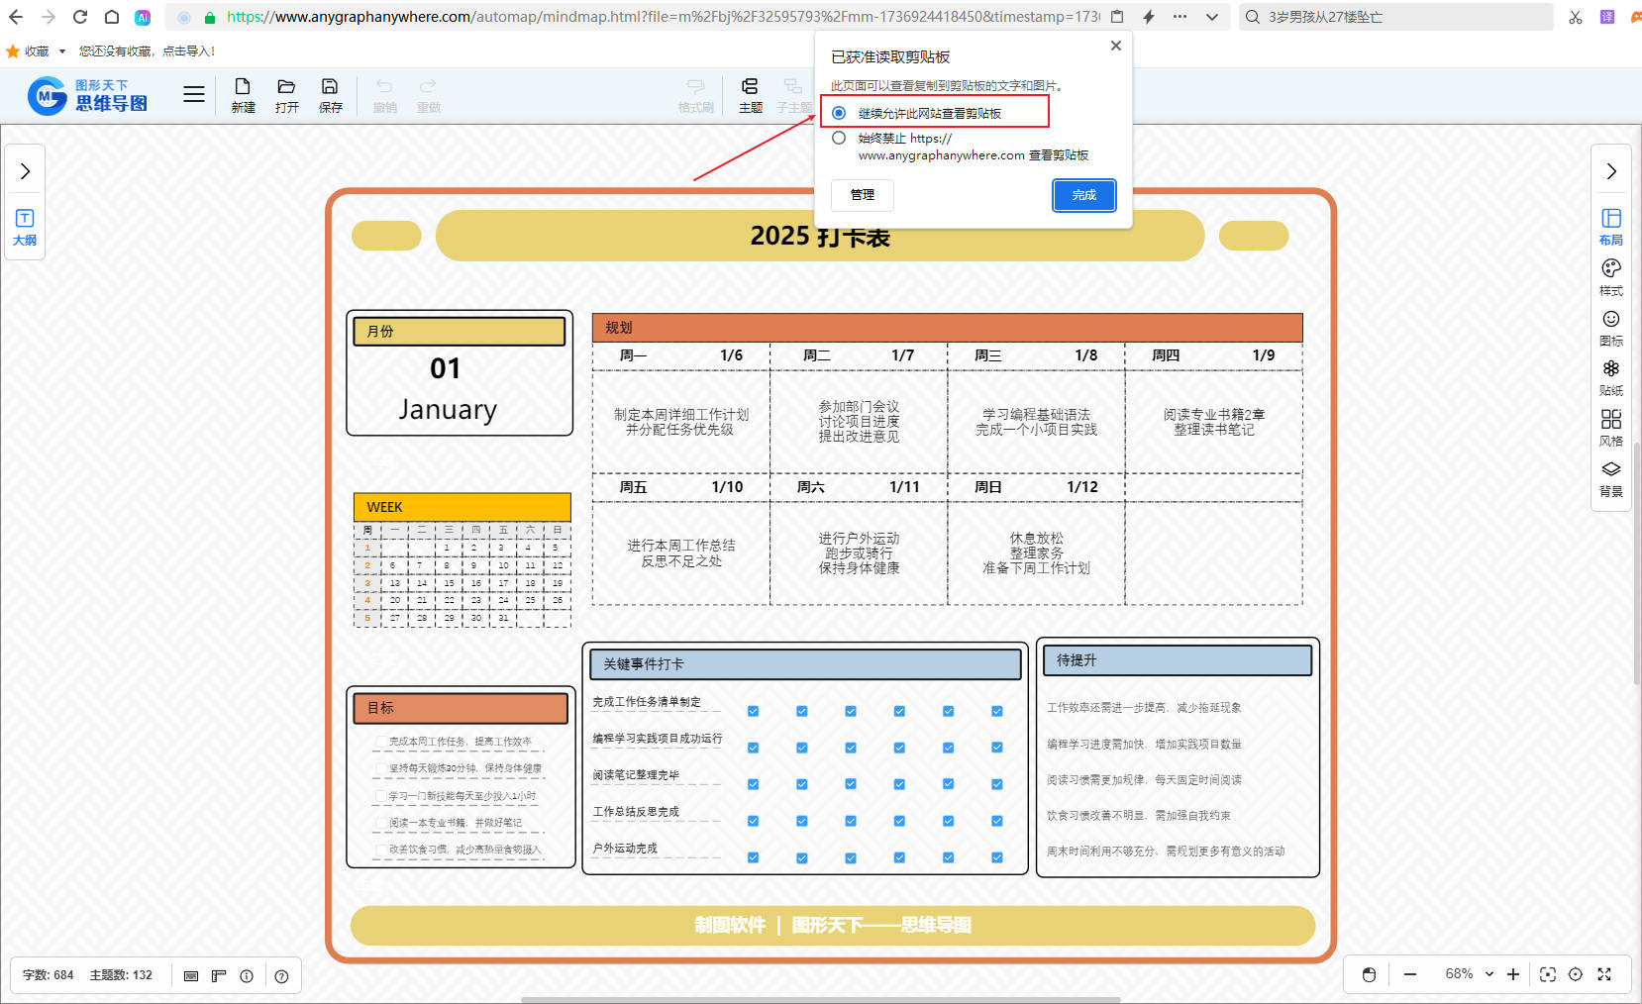
Task: Click the 完成 button in dialog
Action: point(1083,195)
